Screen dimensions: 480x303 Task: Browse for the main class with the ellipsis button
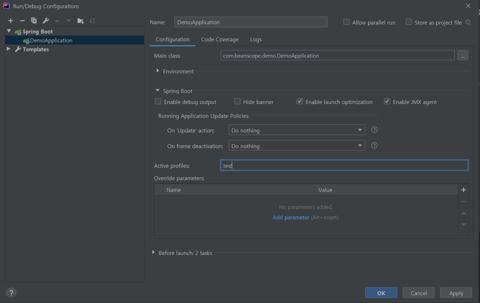click(463, 56)
